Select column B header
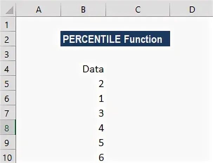This screenshot has height=163, width=213. click(x=83, y=9)
